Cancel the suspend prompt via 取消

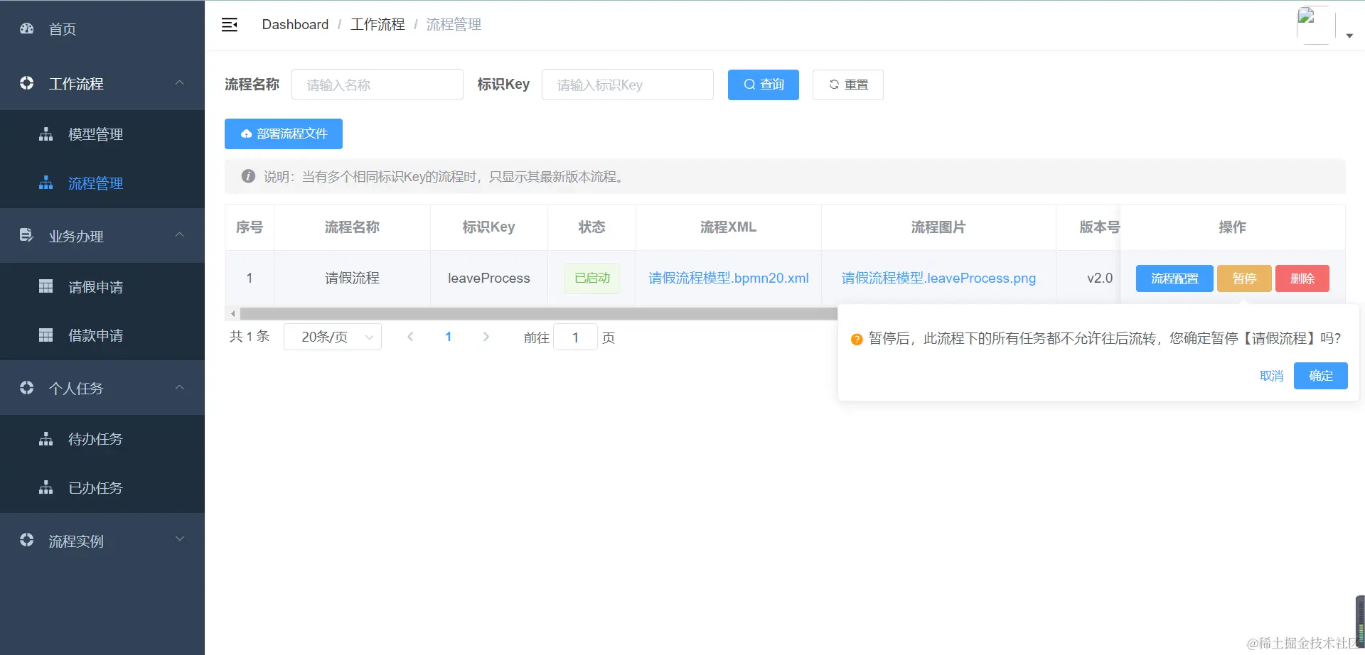tap(1271, 376)
